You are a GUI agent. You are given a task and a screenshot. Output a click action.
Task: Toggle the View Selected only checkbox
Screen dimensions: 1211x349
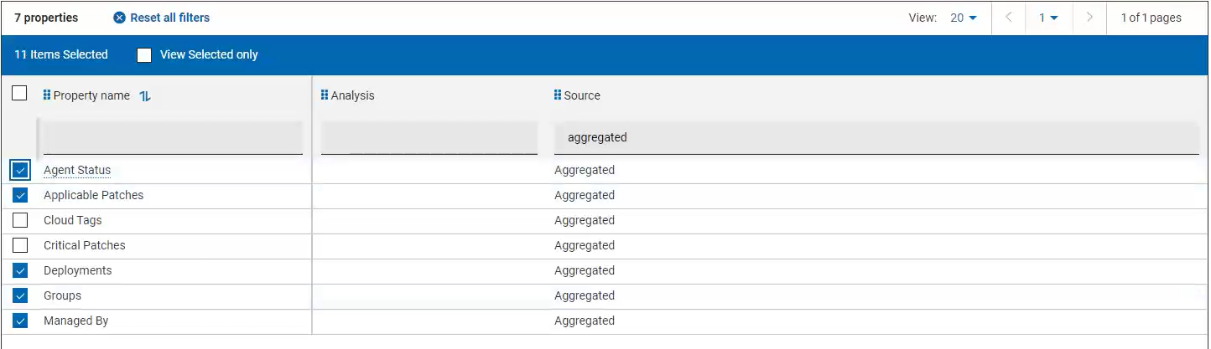tap(144, 55)
